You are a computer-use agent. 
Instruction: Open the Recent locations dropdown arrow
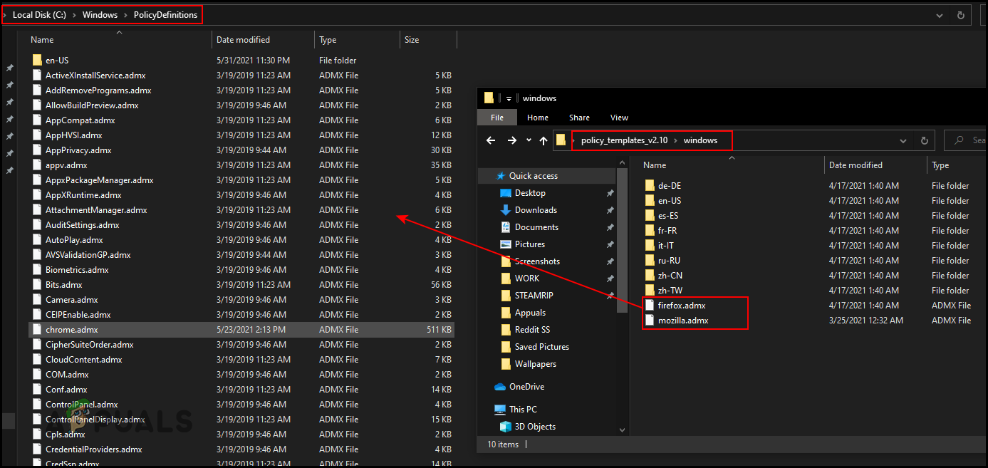529,141
